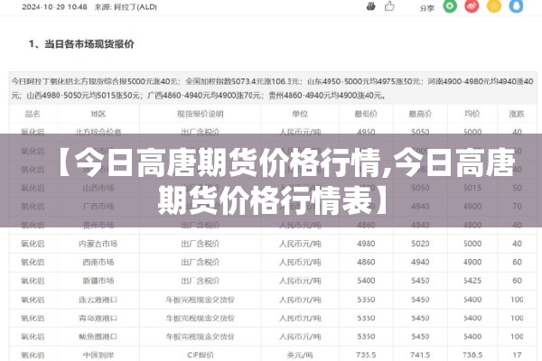Share via the red Weibo icon

pos(472,6)
